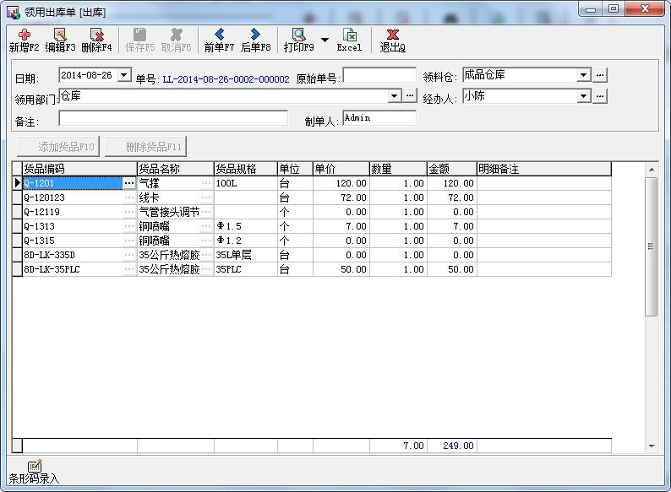Click the 退出 exit icon
Screen dimensions: 671x492
tap(392, 35)
